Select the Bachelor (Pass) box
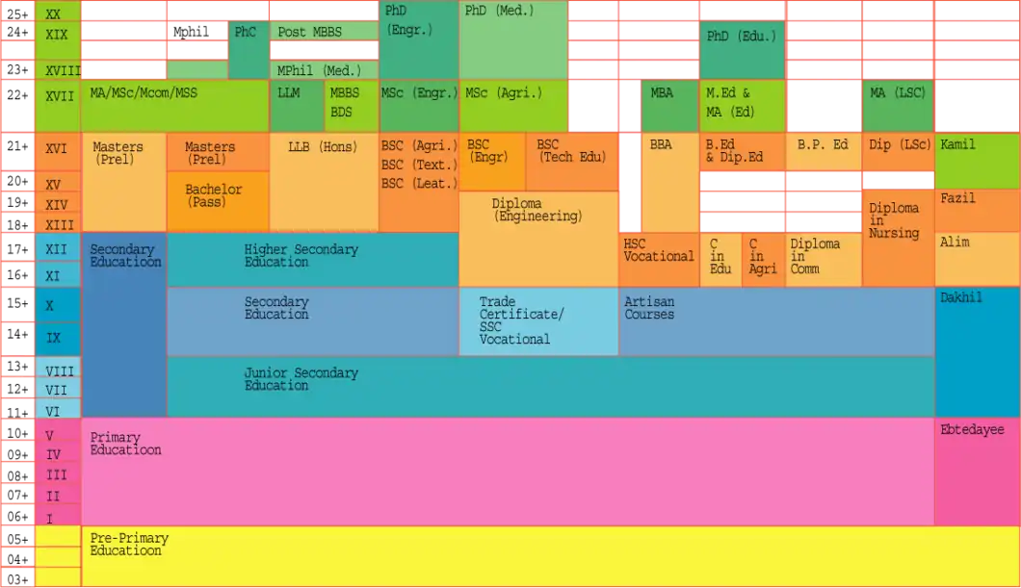Image resolution: width=1021 pixels, height=588 pixels. point(218,201)
